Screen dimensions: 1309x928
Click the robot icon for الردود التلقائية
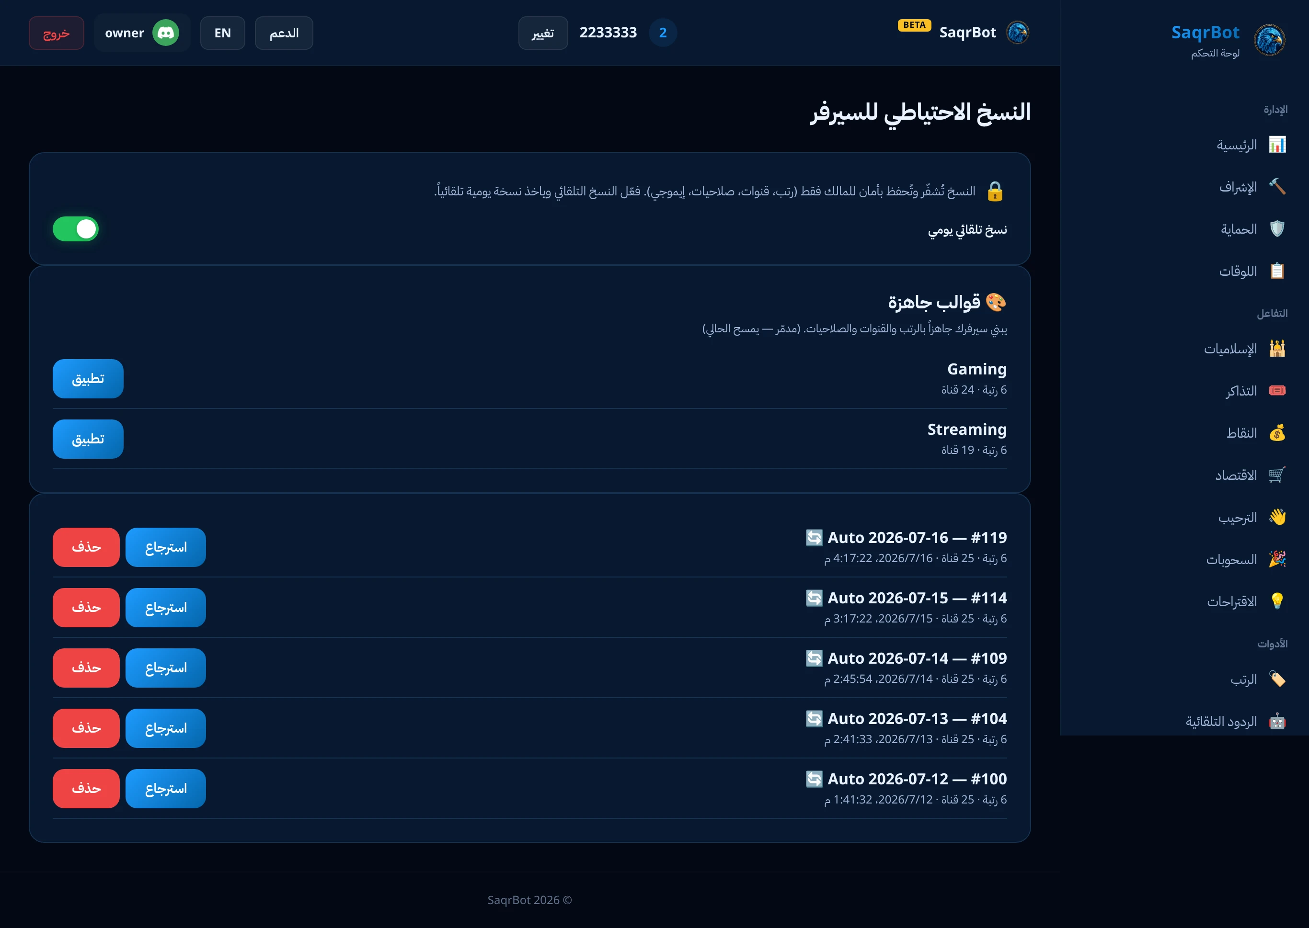pos(1277,721)
